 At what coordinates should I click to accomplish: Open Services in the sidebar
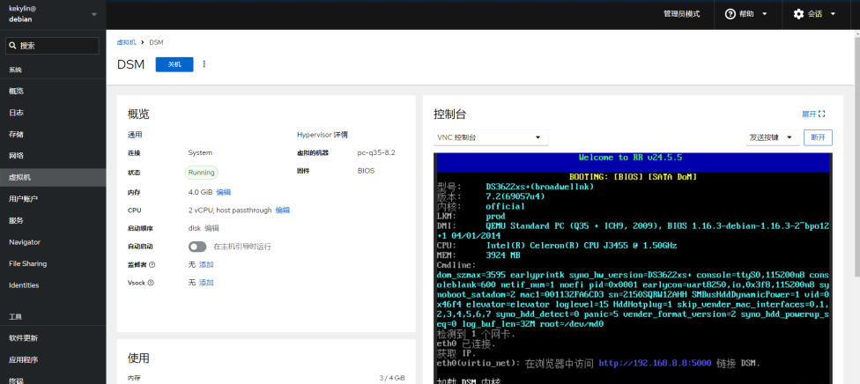(x=53, y=220)
